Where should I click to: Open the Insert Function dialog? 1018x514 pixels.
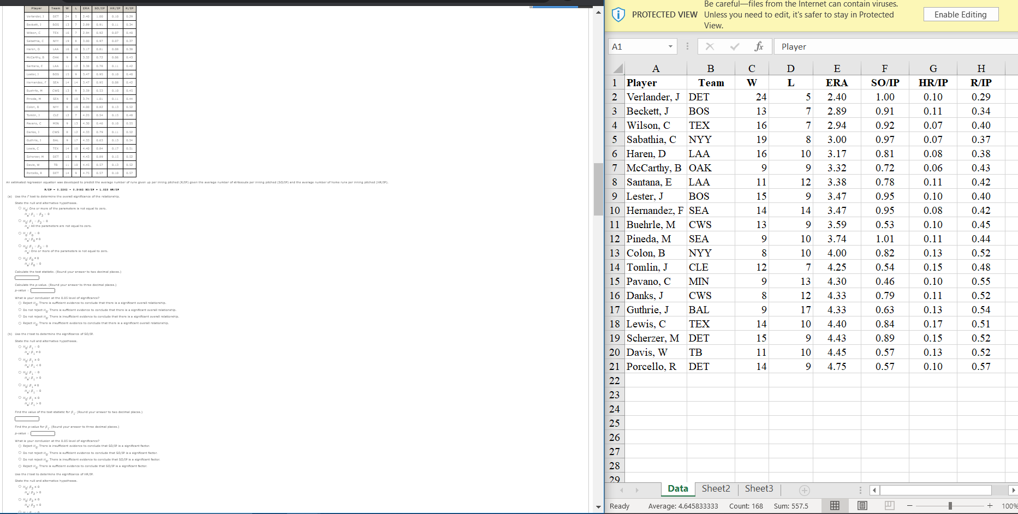pos(759,46)
